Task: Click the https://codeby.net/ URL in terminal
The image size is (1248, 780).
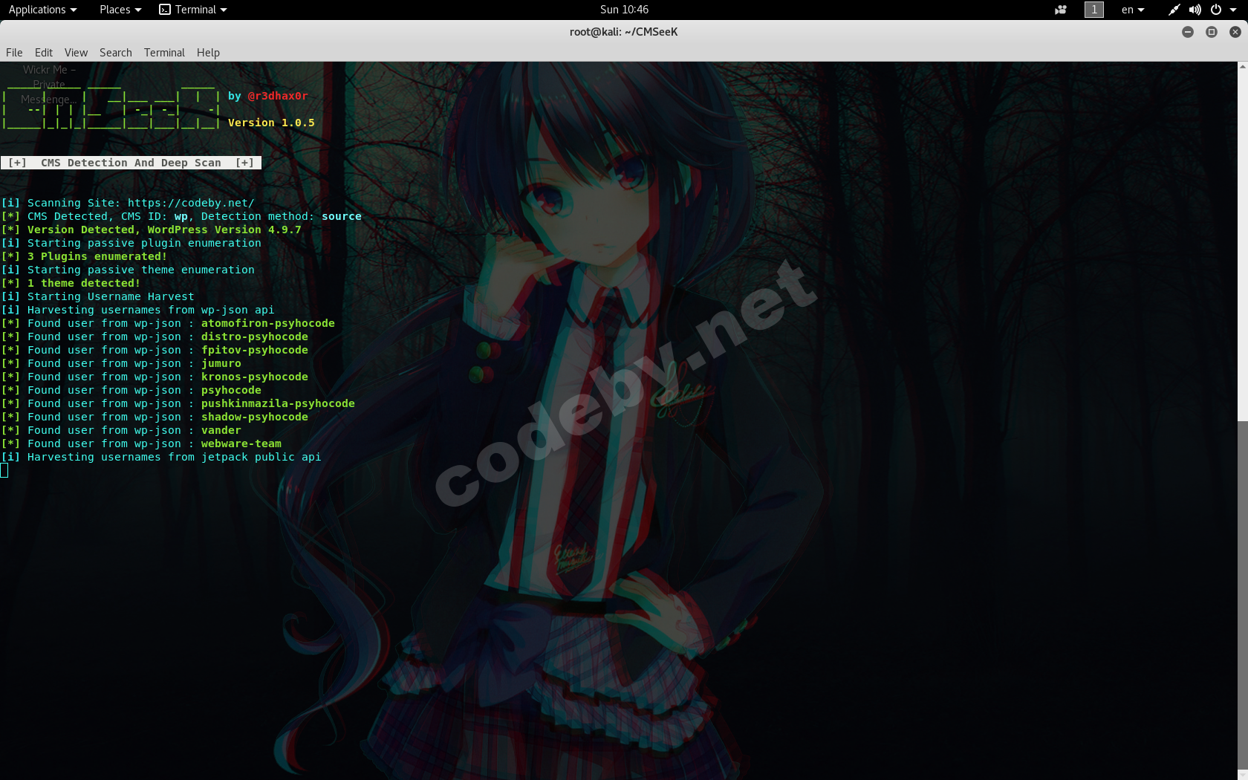Action: pyautogui.click(x=191, y=203)
